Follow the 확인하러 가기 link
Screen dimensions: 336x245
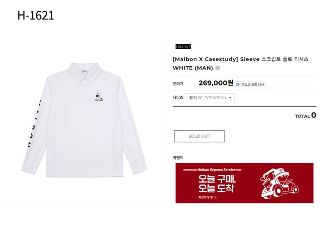click(207, 197)
